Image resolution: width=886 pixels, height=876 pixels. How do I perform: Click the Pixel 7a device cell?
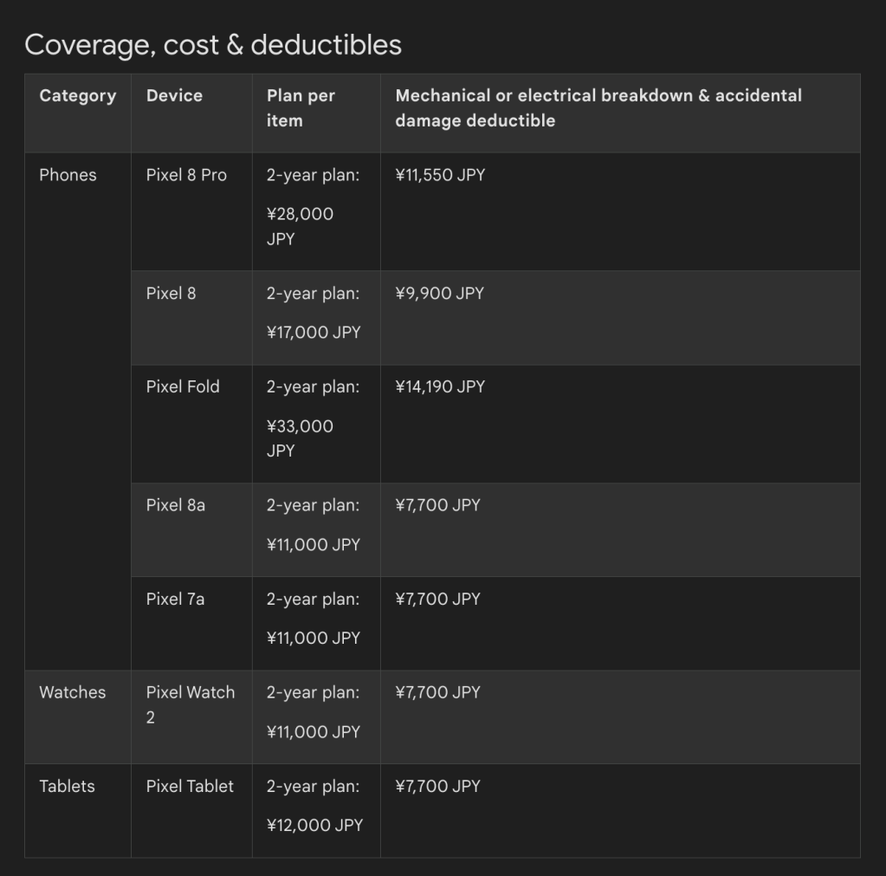[x=175, y=599]
